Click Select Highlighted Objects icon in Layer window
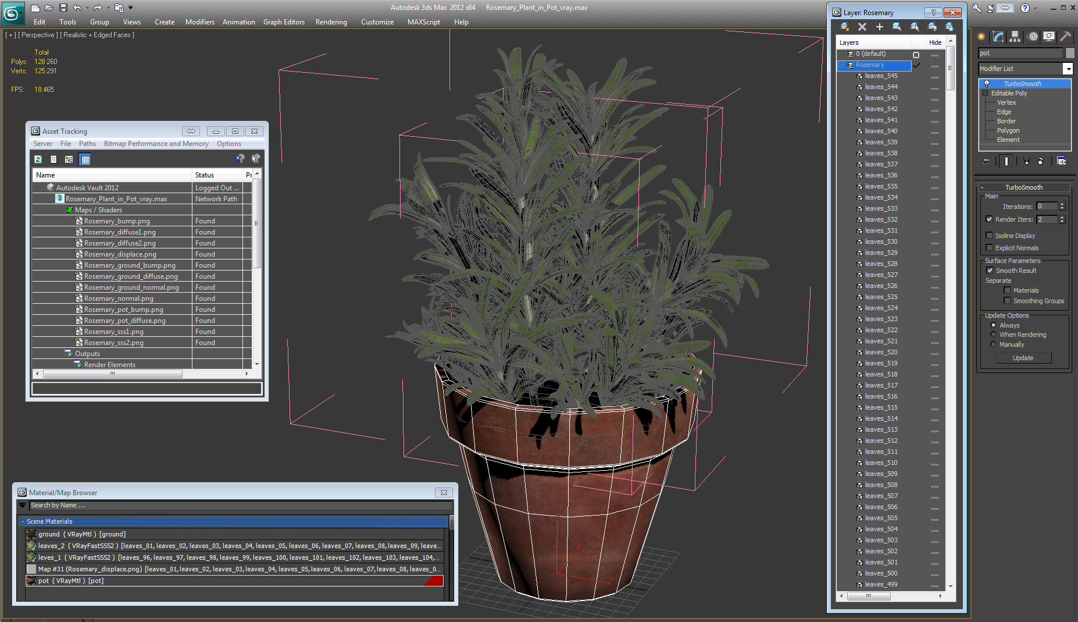The height and width of the screenshot is (622, 1078). click(897, 27)
